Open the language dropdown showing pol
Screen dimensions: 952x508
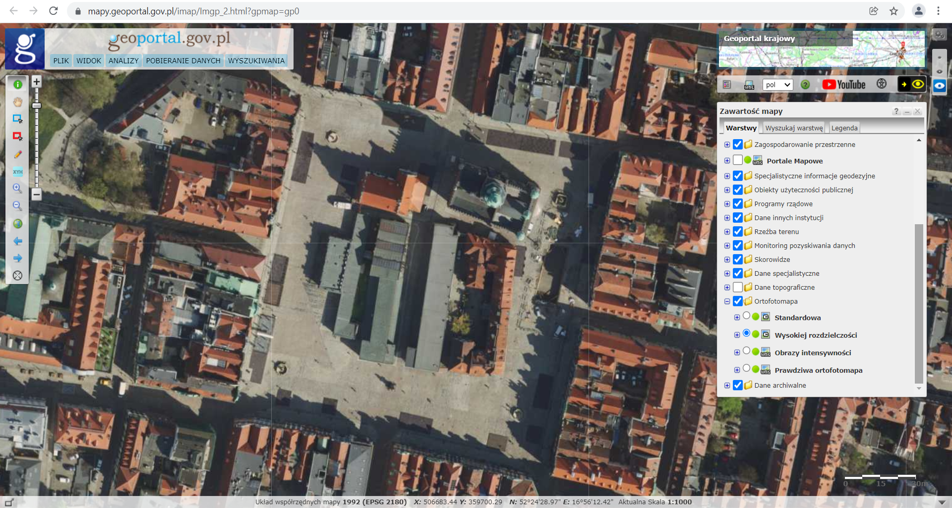(777, 85)
